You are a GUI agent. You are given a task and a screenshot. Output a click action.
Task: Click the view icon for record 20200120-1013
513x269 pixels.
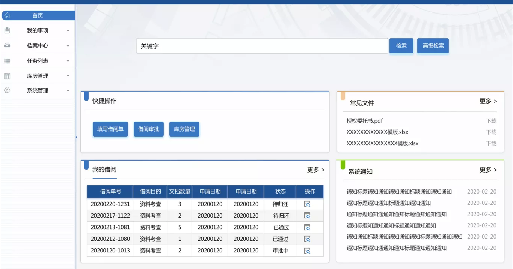tap(307, 251)
